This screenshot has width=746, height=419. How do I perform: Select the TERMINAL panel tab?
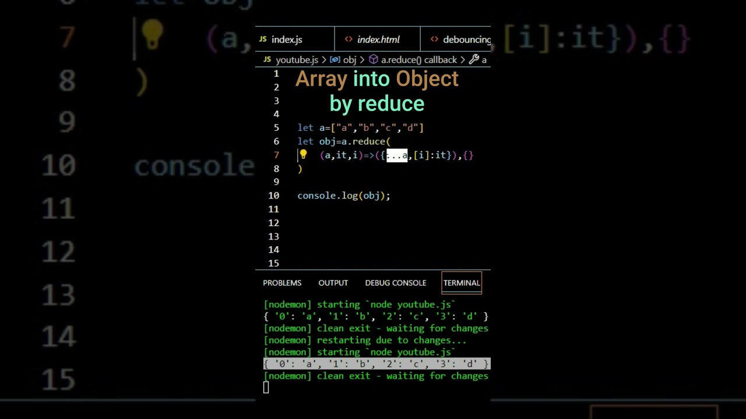(x=462, y=283)
